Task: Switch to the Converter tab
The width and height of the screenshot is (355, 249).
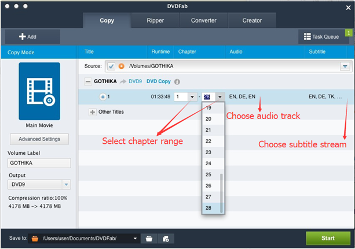Action: (x=203, y=21)
